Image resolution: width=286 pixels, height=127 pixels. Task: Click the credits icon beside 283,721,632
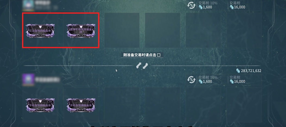(238, 71)
